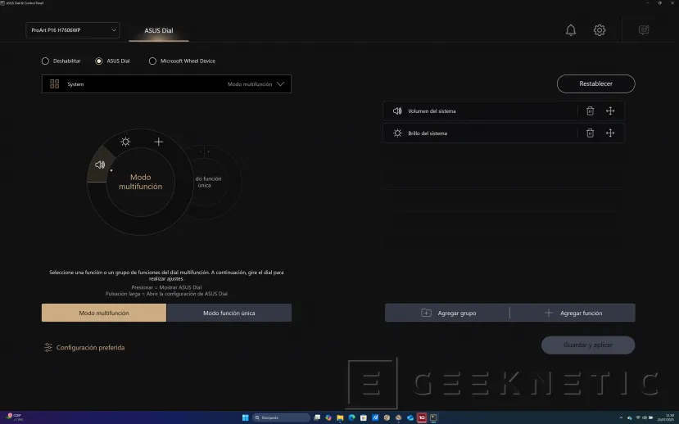679x424 pixels.
Task: Select the Volumen del sistema row
Action: click(504, 111)
